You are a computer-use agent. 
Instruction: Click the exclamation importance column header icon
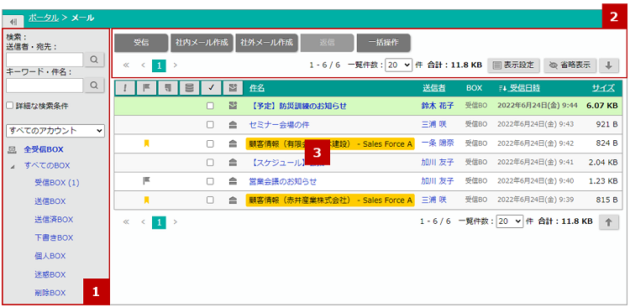point(125,88)
